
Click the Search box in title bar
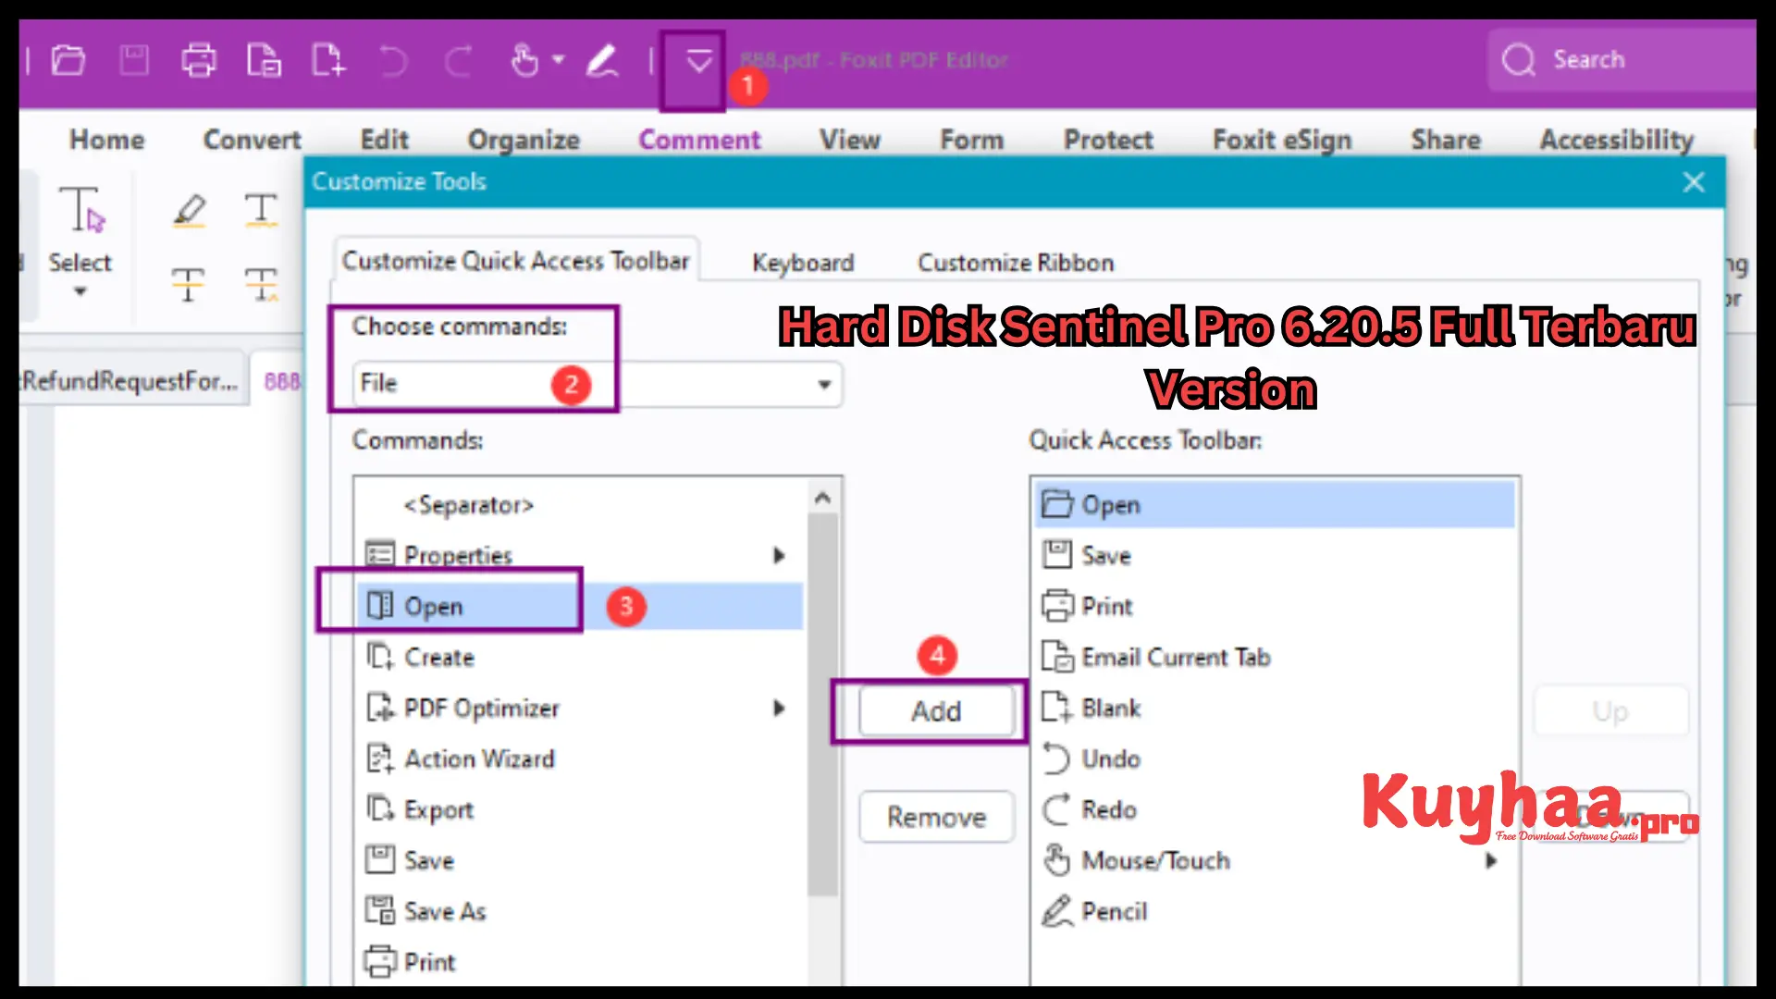pos(1623,60)
